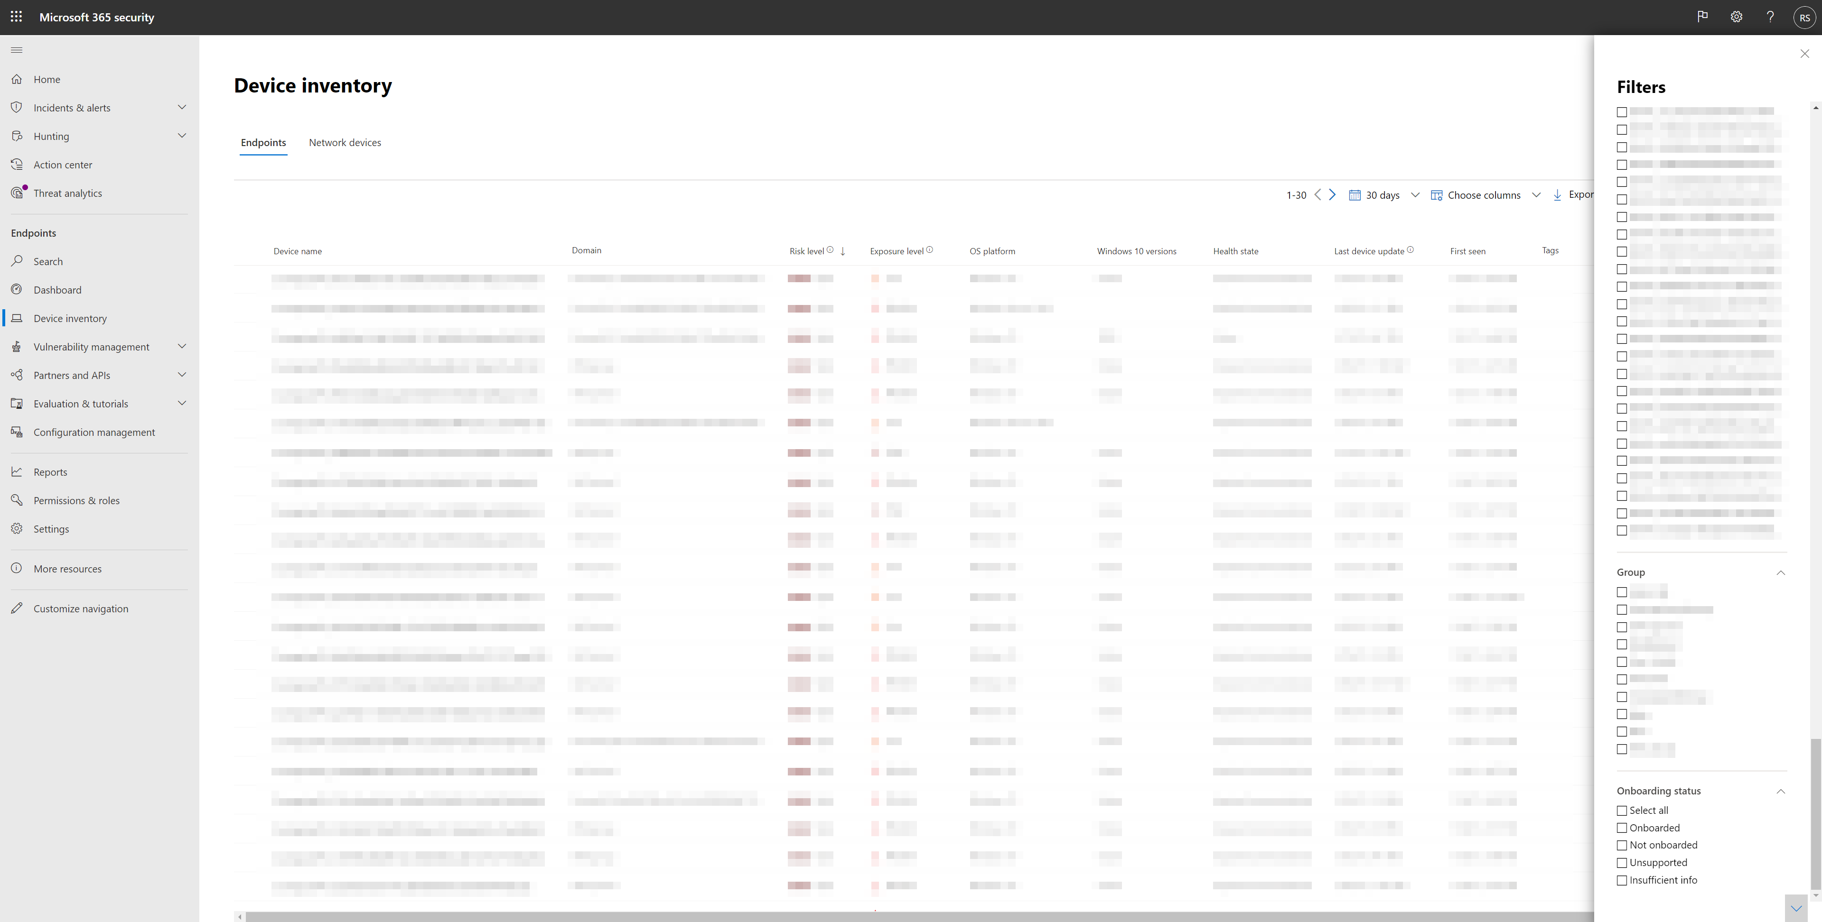Tick Select all under Onboarding status

[1622, 811]
